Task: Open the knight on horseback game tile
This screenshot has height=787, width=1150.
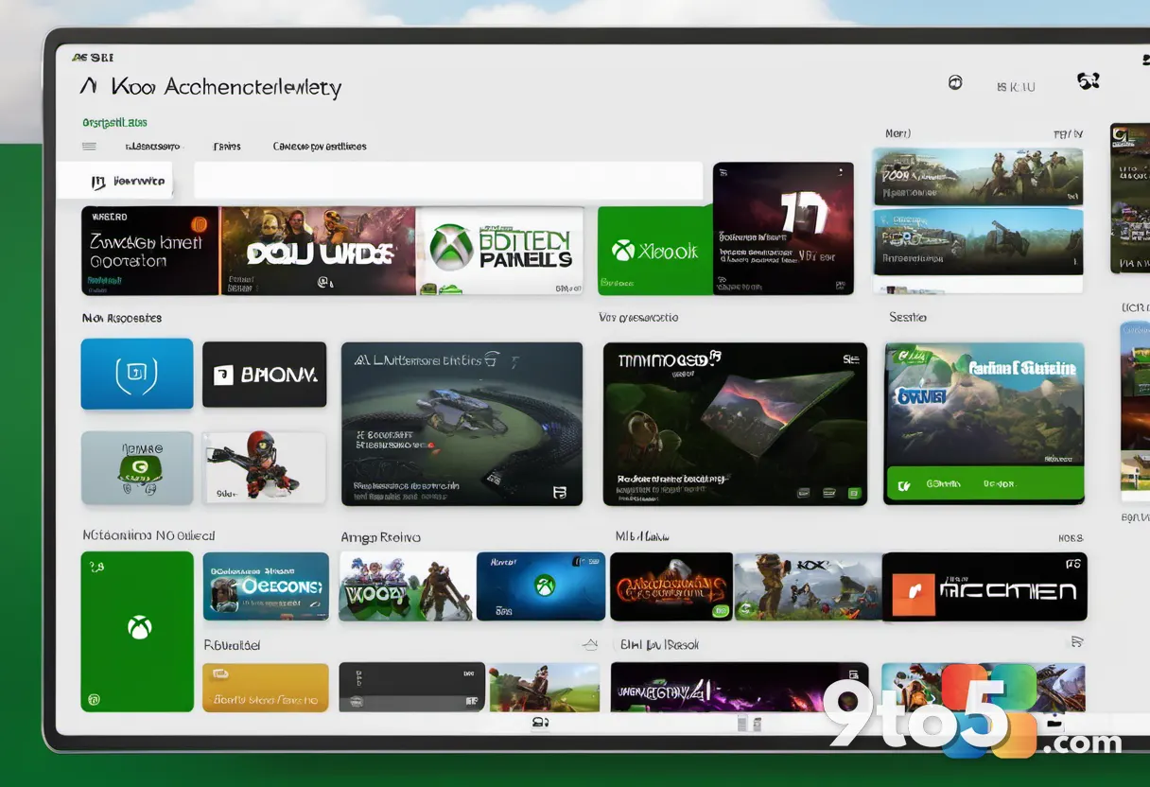Action: (808, 586)
